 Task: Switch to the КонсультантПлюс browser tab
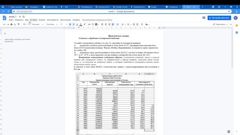(103, 7)
